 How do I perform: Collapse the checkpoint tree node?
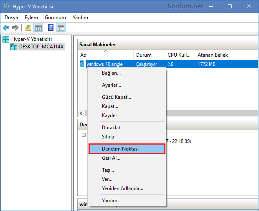[84, 135]
